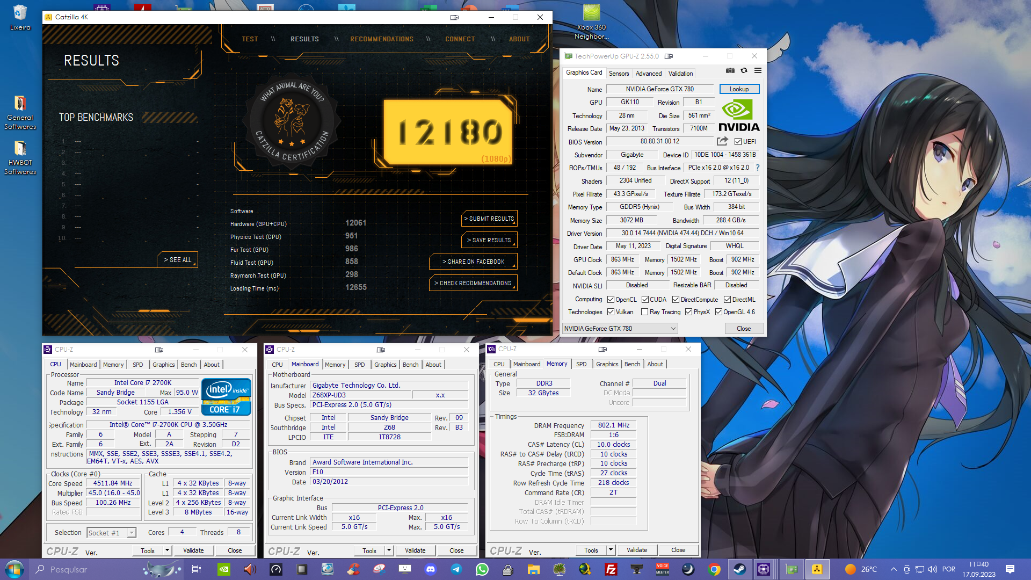Open the GPU-Z hamburger menu

758,70
